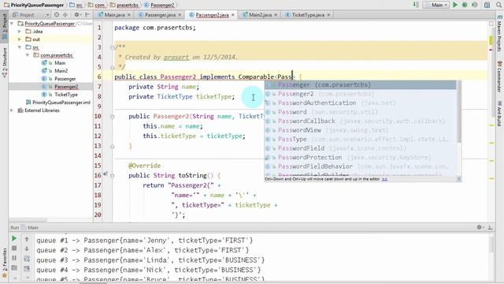Choose PasswordAuthentication completion suggestion

[360, 103]
